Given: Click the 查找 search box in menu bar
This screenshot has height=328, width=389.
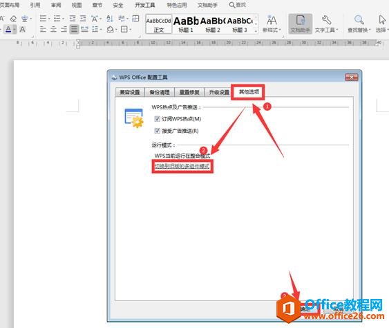Looking at the screenshot, I should (238, 5).
